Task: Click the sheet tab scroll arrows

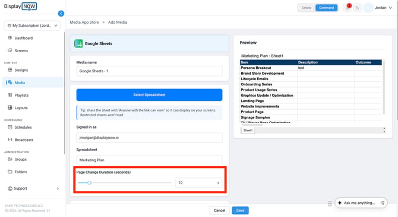Action: [384, 130]
